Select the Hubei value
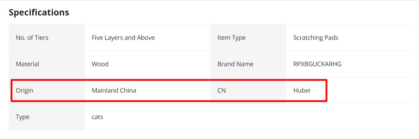419x139 pixels. coord(302,90)
